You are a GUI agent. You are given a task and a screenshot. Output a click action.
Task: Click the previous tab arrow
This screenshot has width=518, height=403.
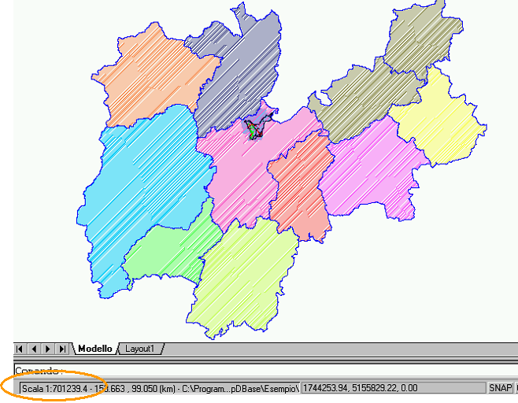pyautogui.click(x=34, y=349)
